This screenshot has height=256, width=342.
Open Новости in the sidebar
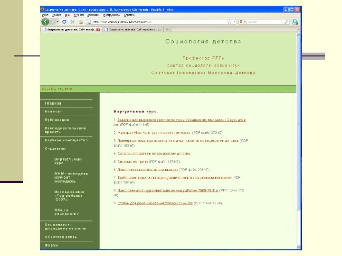coord(53,111)
